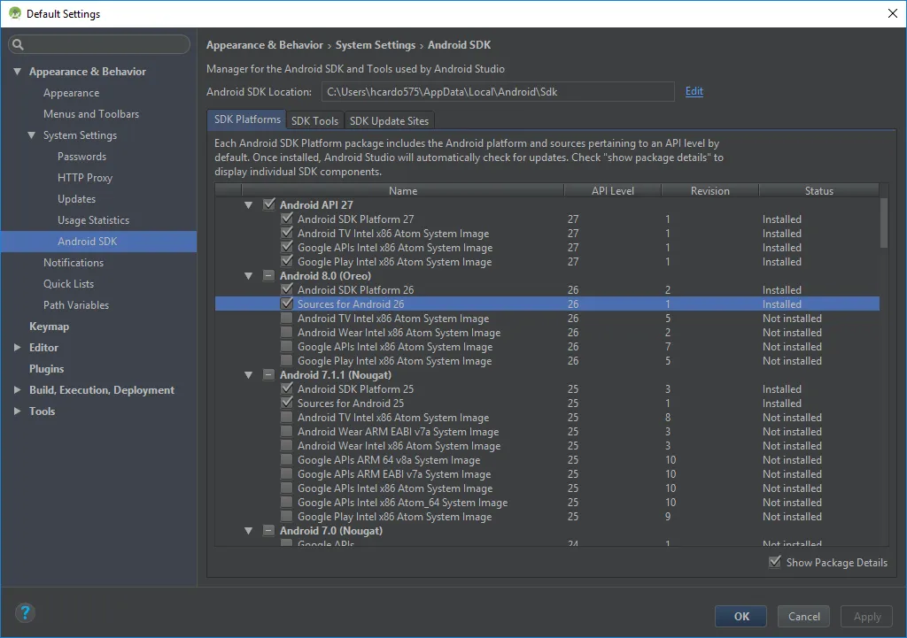Collapse the Android API 27 group
Image resolution: width=907 pixels, height=638 pixels.
249,205
